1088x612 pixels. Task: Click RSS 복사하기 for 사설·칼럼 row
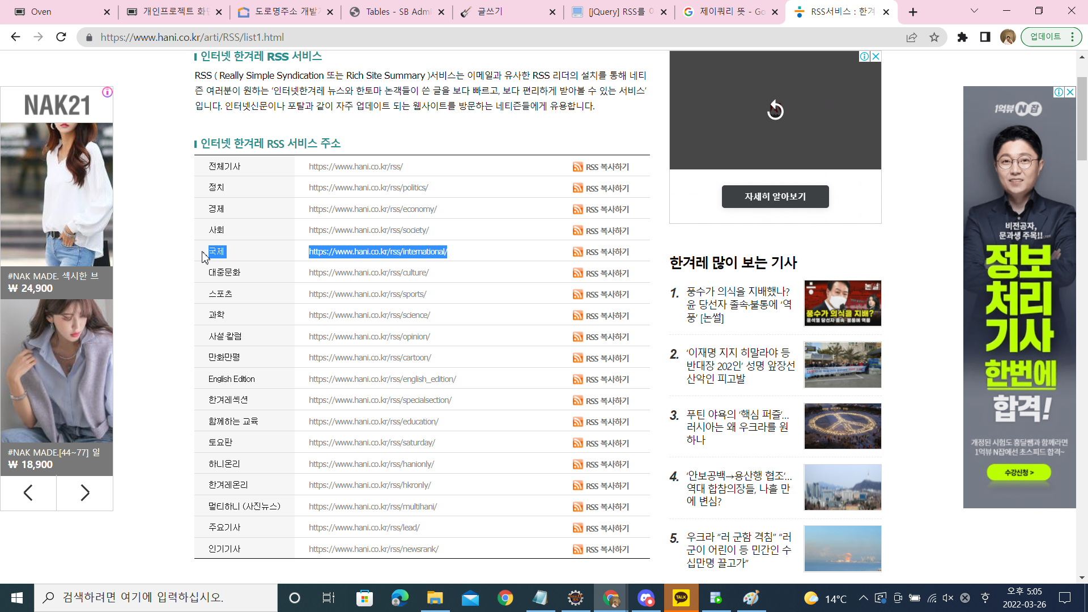[x=601, y=337]
